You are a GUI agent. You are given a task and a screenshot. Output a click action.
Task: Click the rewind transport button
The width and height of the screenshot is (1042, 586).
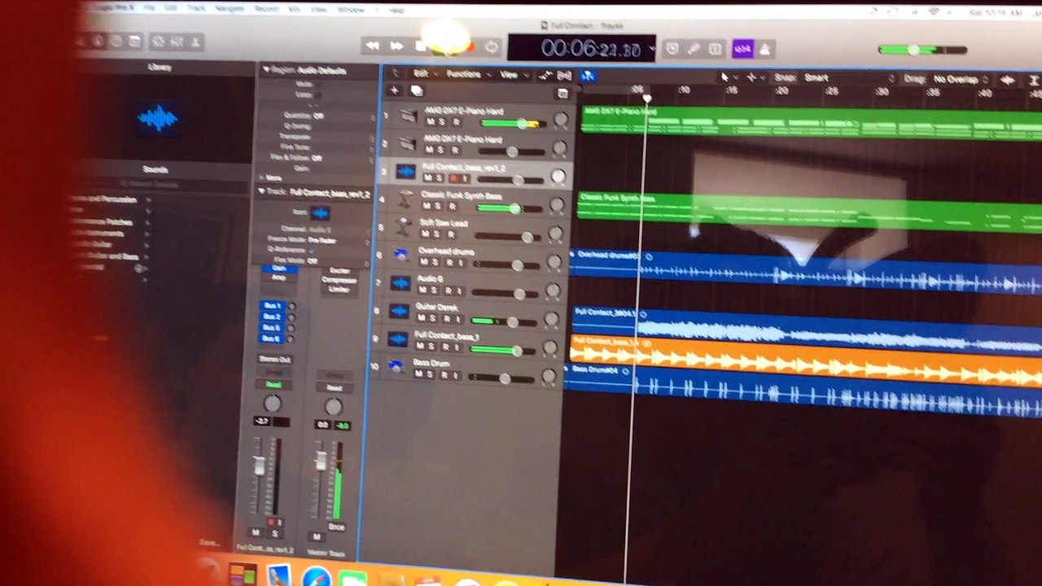[x=373, y=46]
